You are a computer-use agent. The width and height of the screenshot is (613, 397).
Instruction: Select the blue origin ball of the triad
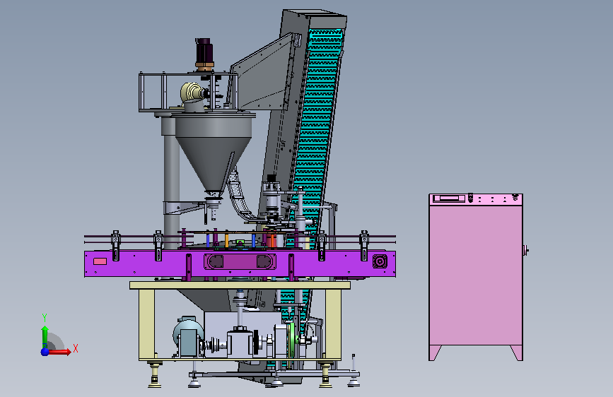[x=45, y=352]
